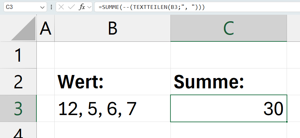This screenshot has height=138, width=300.
Task: Click the Cancel X icon in formula bar
Action: coord(62,7)
